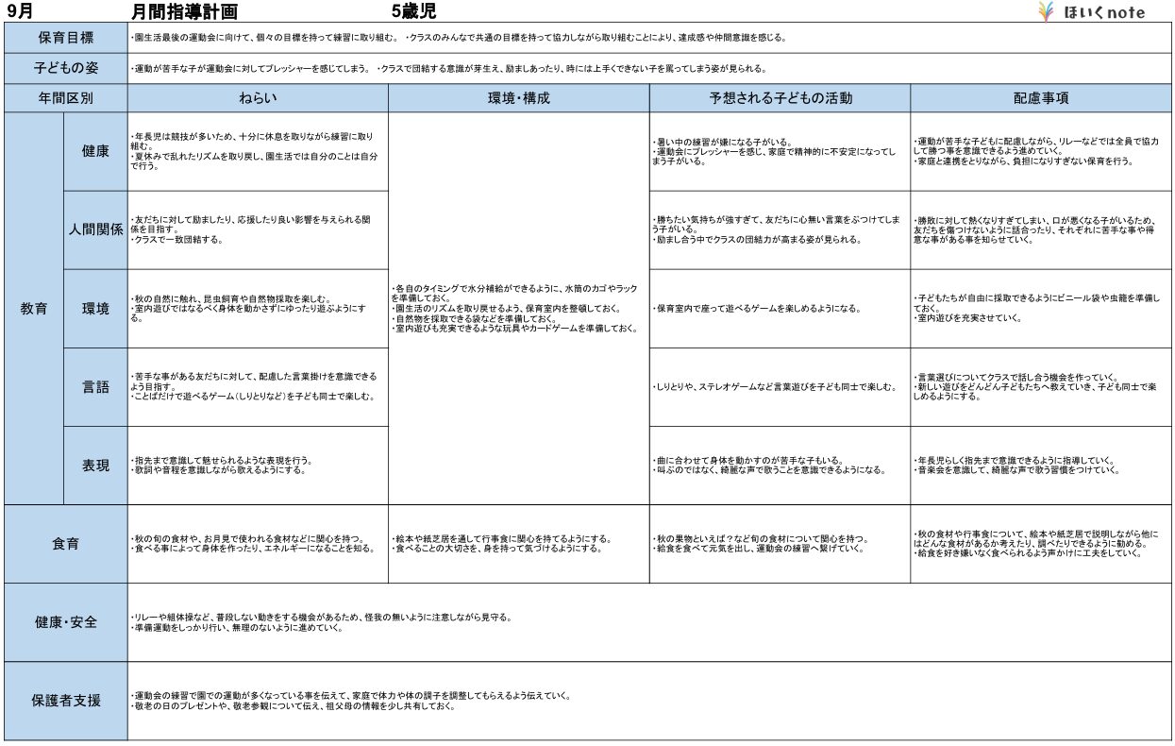The height and width of the screenshot is (746, 1175).
Task: Click the 保育目標 content about 園生活最後の運動会
Action: point(649,38)
